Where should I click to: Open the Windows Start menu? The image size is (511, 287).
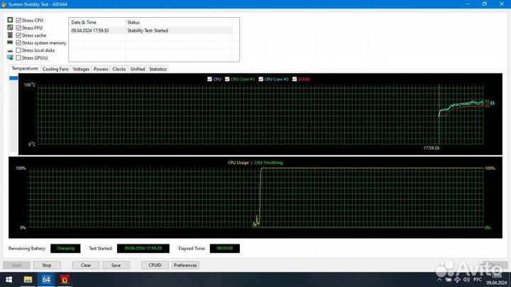9,279
